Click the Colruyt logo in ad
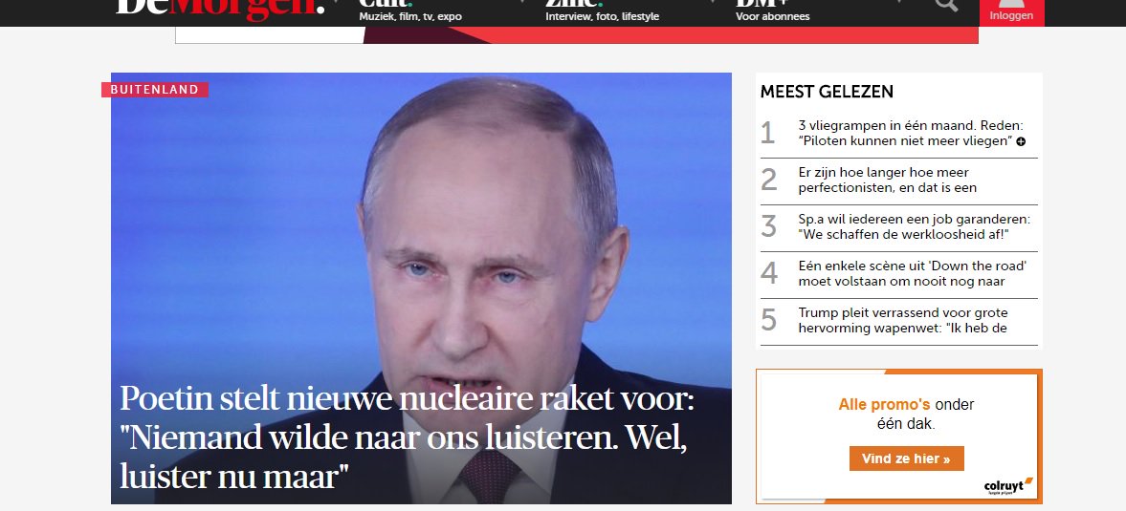The height and width of the screenshot is (511, 1126). coord(1008,486)
